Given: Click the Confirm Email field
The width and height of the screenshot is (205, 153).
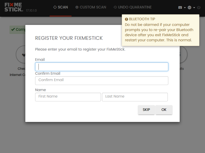Looking at the screenshot, I should tap(101, 81).
